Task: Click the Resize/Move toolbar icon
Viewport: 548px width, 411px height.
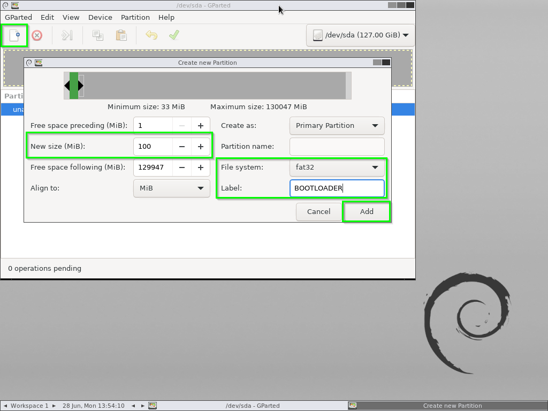Action: [67, 35]
